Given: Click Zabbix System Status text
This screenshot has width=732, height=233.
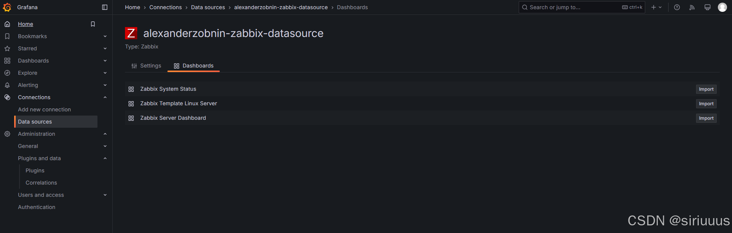Looking at the screenshot, I should (x=168, y=89).
